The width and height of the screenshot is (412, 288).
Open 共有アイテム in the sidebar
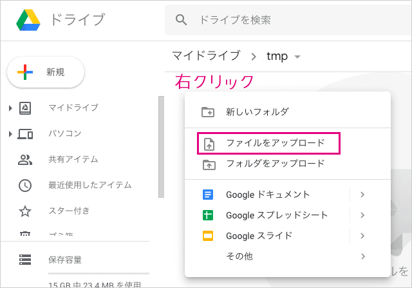[x=73, y=159]
